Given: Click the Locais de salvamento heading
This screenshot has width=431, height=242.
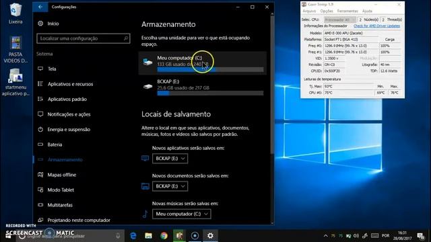Looking at the screenshot, I should (x=176, y=114).
